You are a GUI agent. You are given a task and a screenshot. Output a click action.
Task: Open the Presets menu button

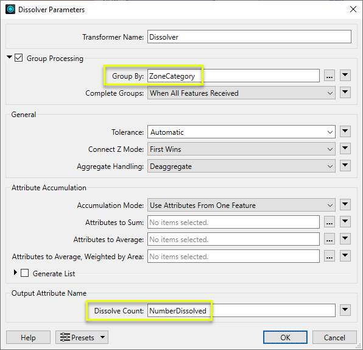click(82, 337)
